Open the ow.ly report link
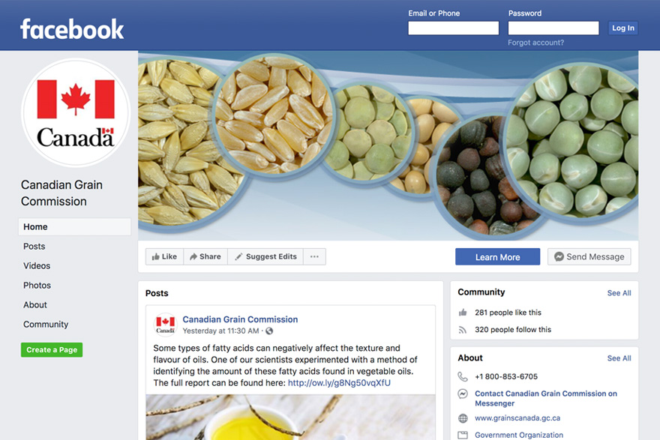 point(339,383)
